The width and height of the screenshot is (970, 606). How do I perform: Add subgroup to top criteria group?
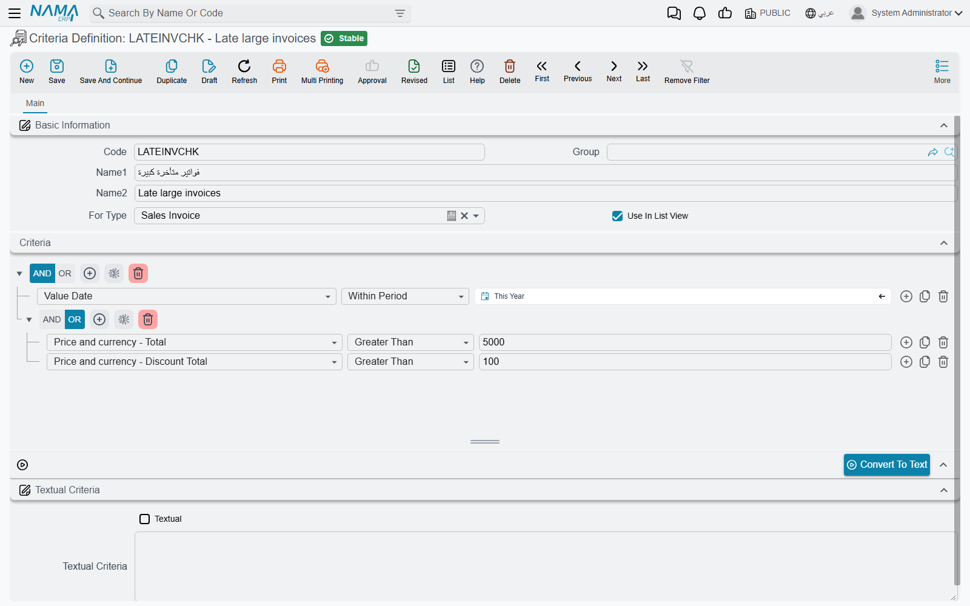tap(114, 273)
